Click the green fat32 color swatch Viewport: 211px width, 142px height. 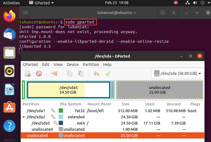coord(61,111)
